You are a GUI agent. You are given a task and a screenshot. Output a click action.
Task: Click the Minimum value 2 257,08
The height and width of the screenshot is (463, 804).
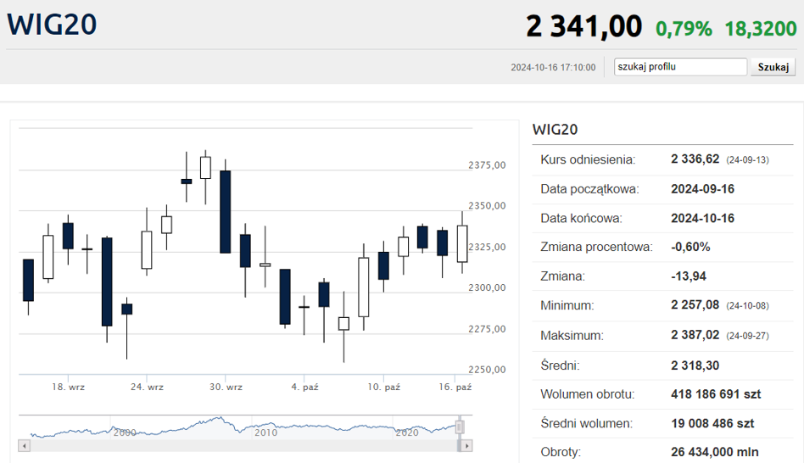click(x=695, y=305)
